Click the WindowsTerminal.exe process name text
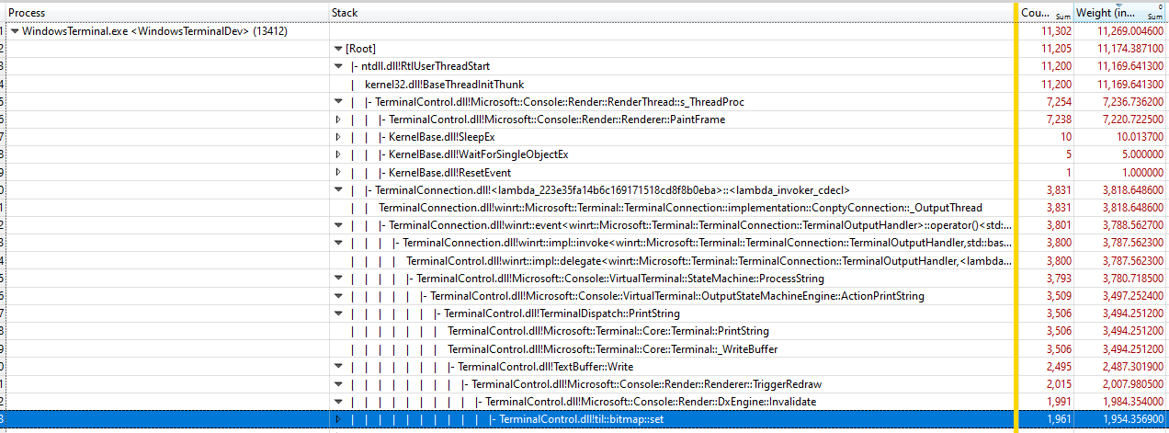Image resolution: width=1169 pixels, height=433 pixels. [x=154, y=31]
